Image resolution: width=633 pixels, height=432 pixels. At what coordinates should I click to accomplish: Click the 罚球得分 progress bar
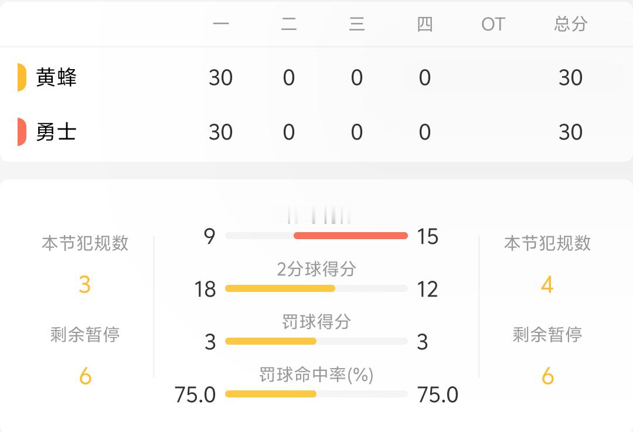pos(316,341)
